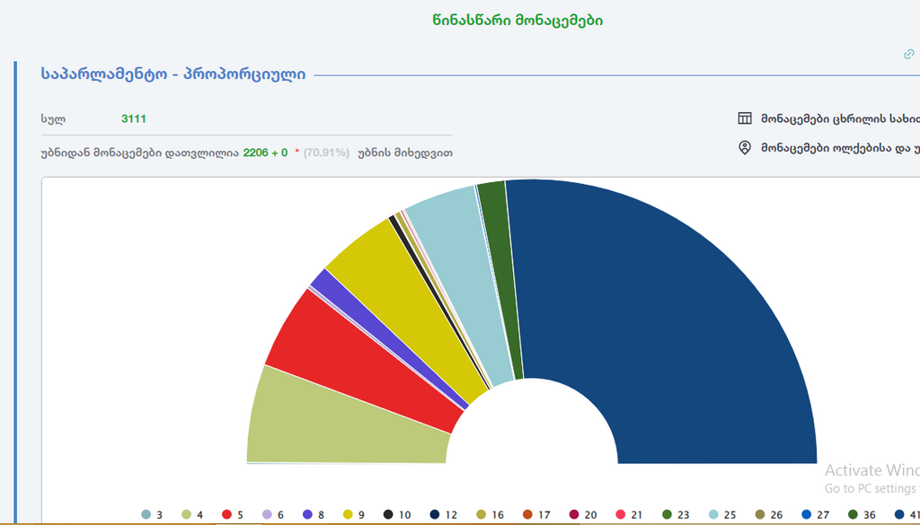
Task: Toggle legend item 36
Action: [862, 514]
